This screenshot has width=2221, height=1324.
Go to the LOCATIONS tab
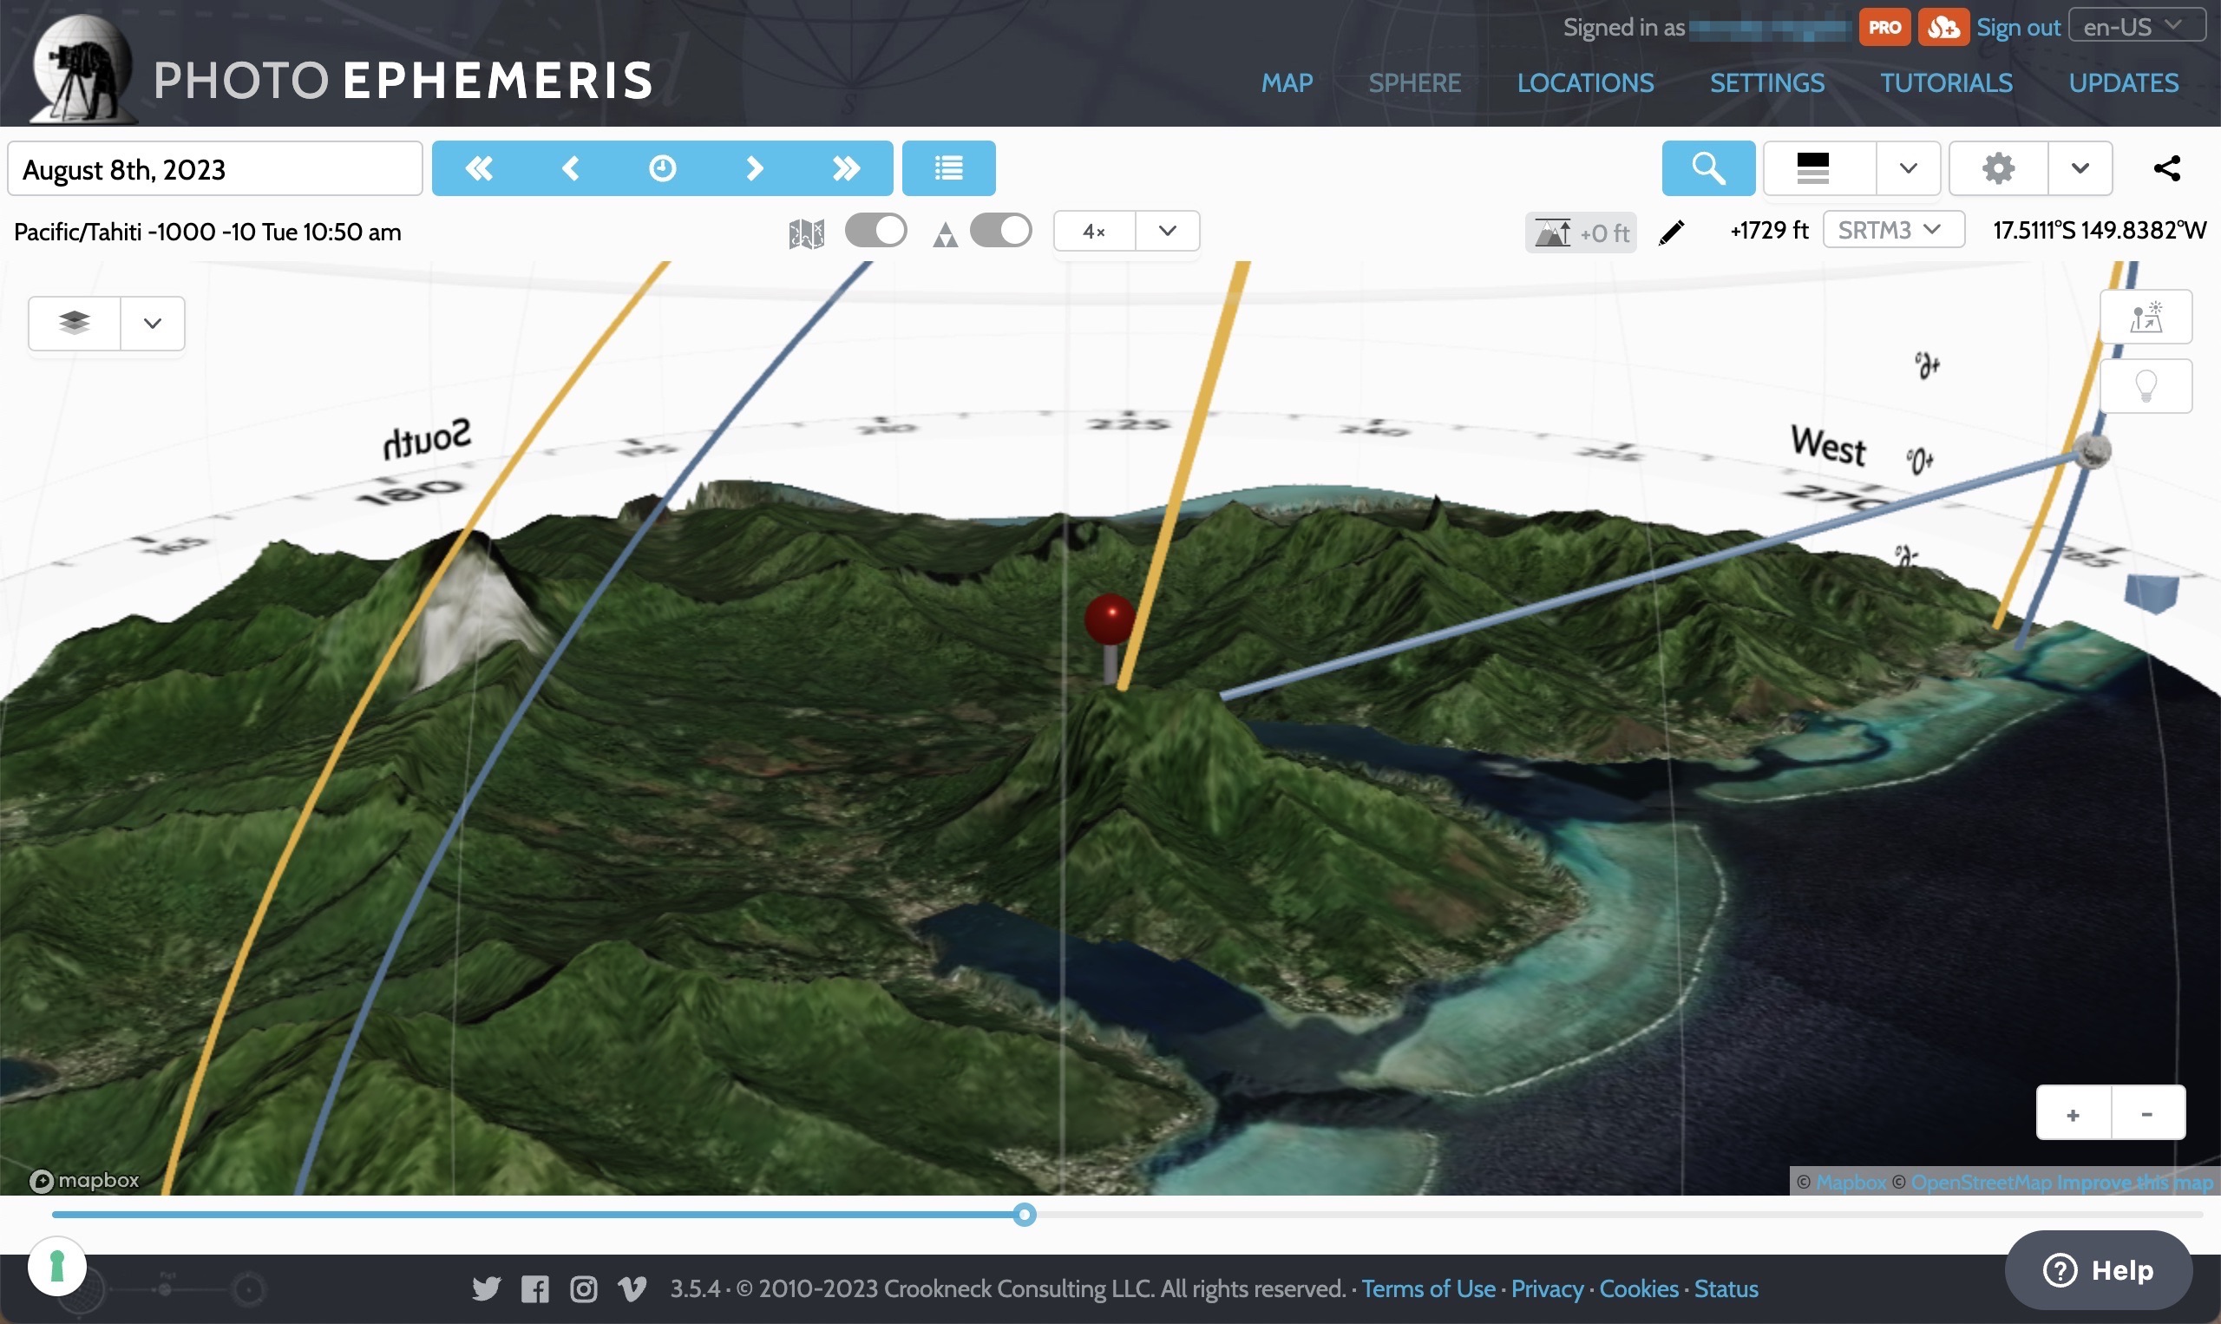click(1585, 83)
